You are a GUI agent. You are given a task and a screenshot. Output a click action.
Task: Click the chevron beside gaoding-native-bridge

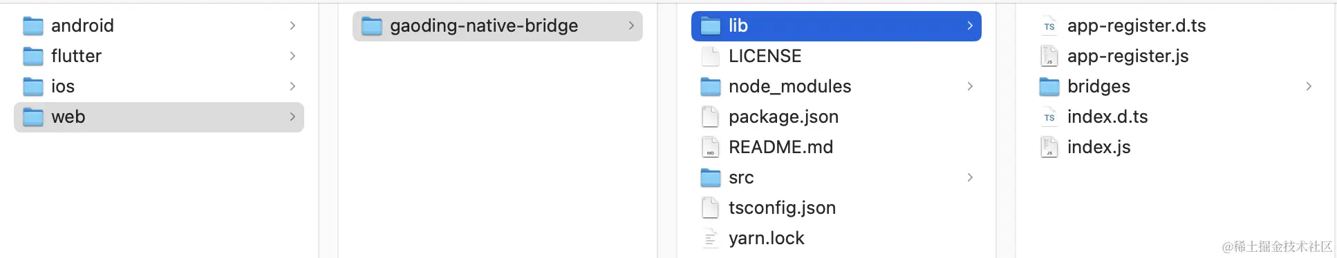point(631,26)
